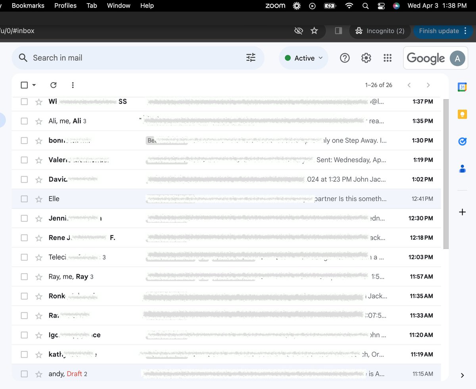This screenshot has height=389, width=476.
Task: Open Wi-Fi status menu
Action: (349, 6)
